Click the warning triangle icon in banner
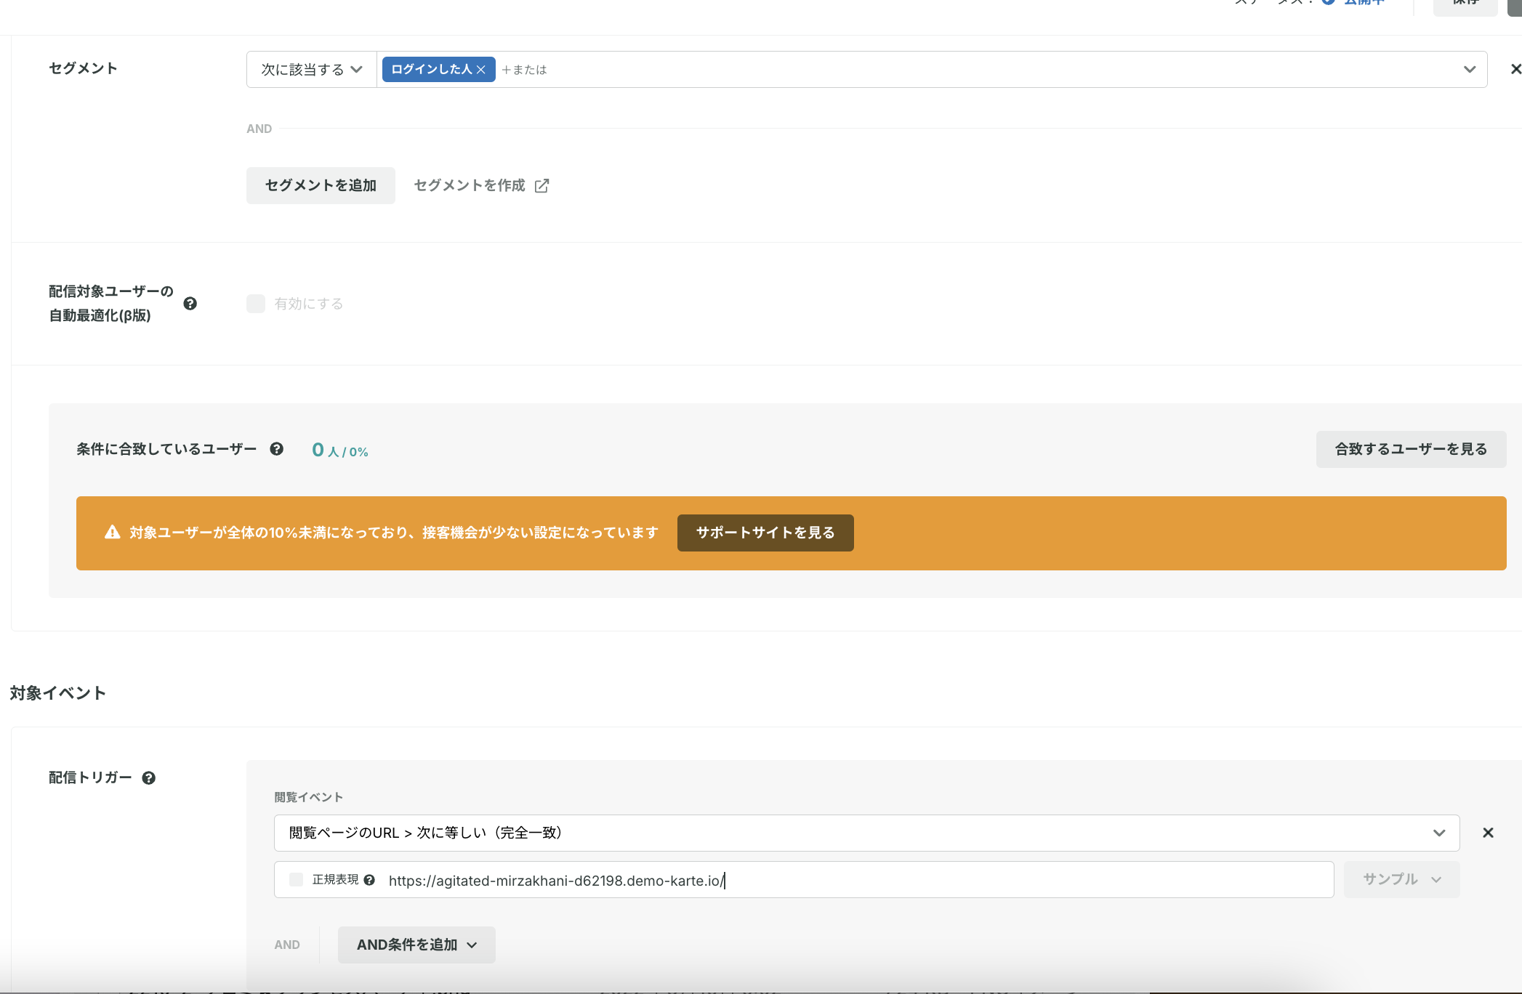 [x=113, y=533]
